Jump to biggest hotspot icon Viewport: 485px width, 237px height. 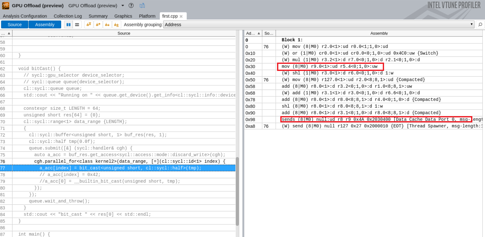click(89, 24)
